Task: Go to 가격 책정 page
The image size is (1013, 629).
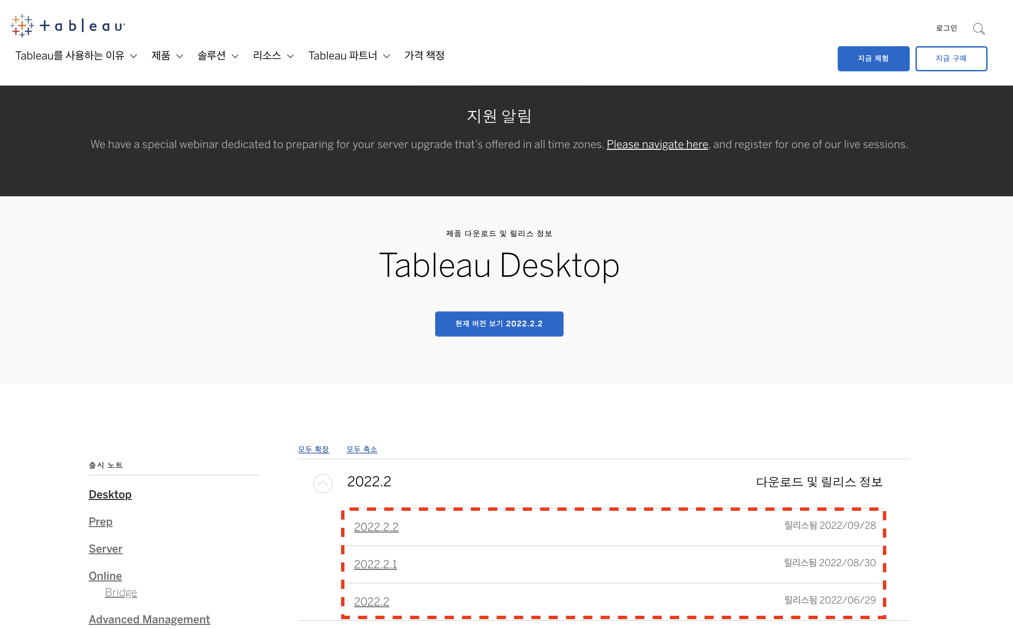Action: click(x=424, y=56)
